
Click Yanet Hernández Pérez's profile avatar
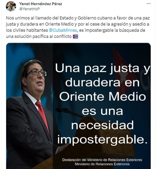coord(11,6)
